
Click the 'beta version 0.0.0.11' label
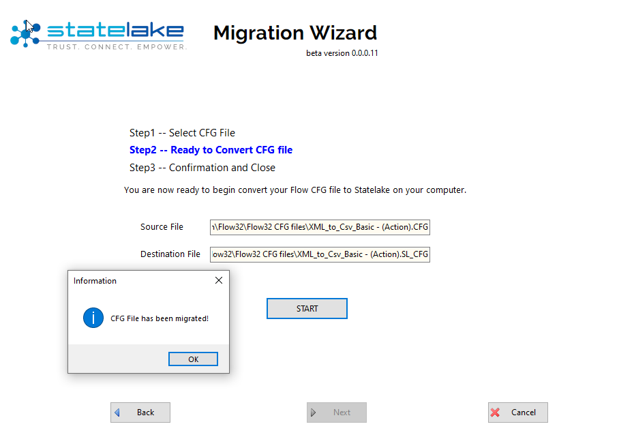(x=342, y=53)
